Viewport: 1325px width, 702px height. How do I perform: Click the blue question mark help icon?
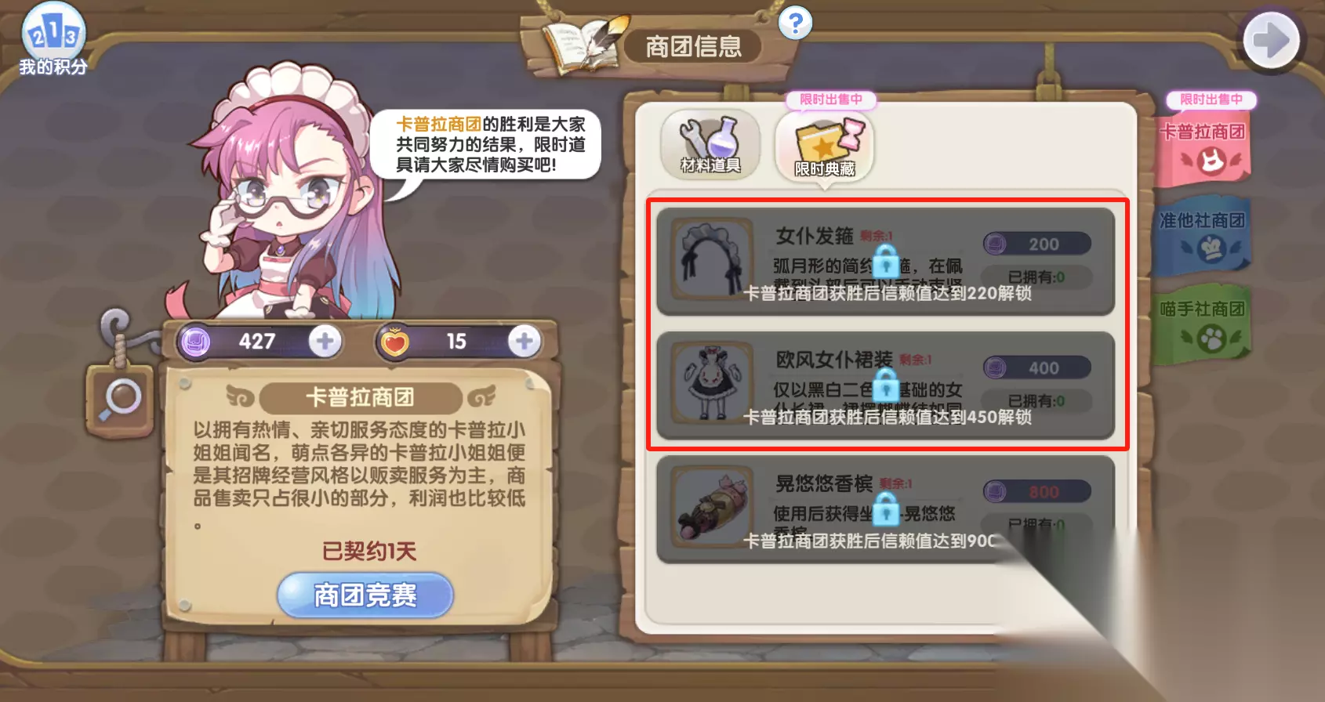click(x=795, y=24)
